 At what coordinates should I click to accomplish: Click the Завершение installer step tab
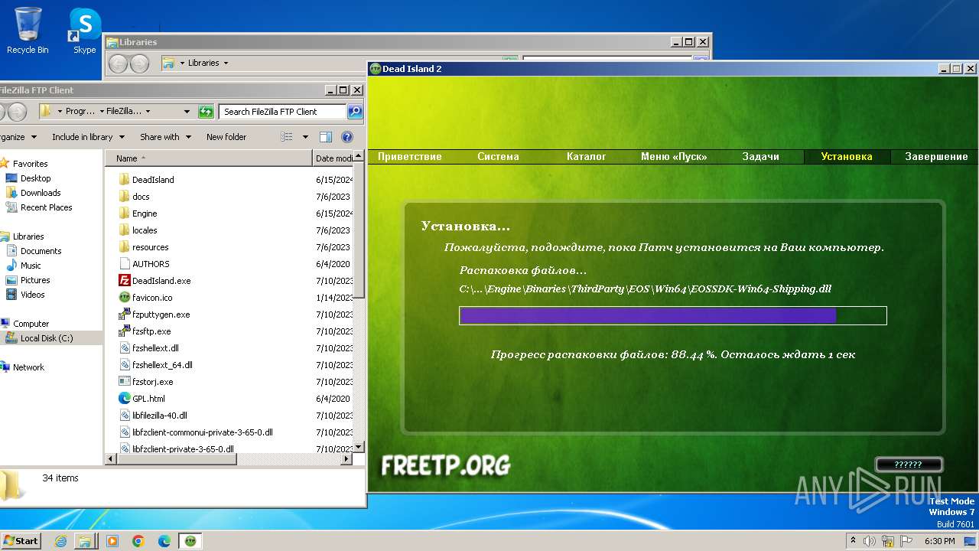click(936, 157)
